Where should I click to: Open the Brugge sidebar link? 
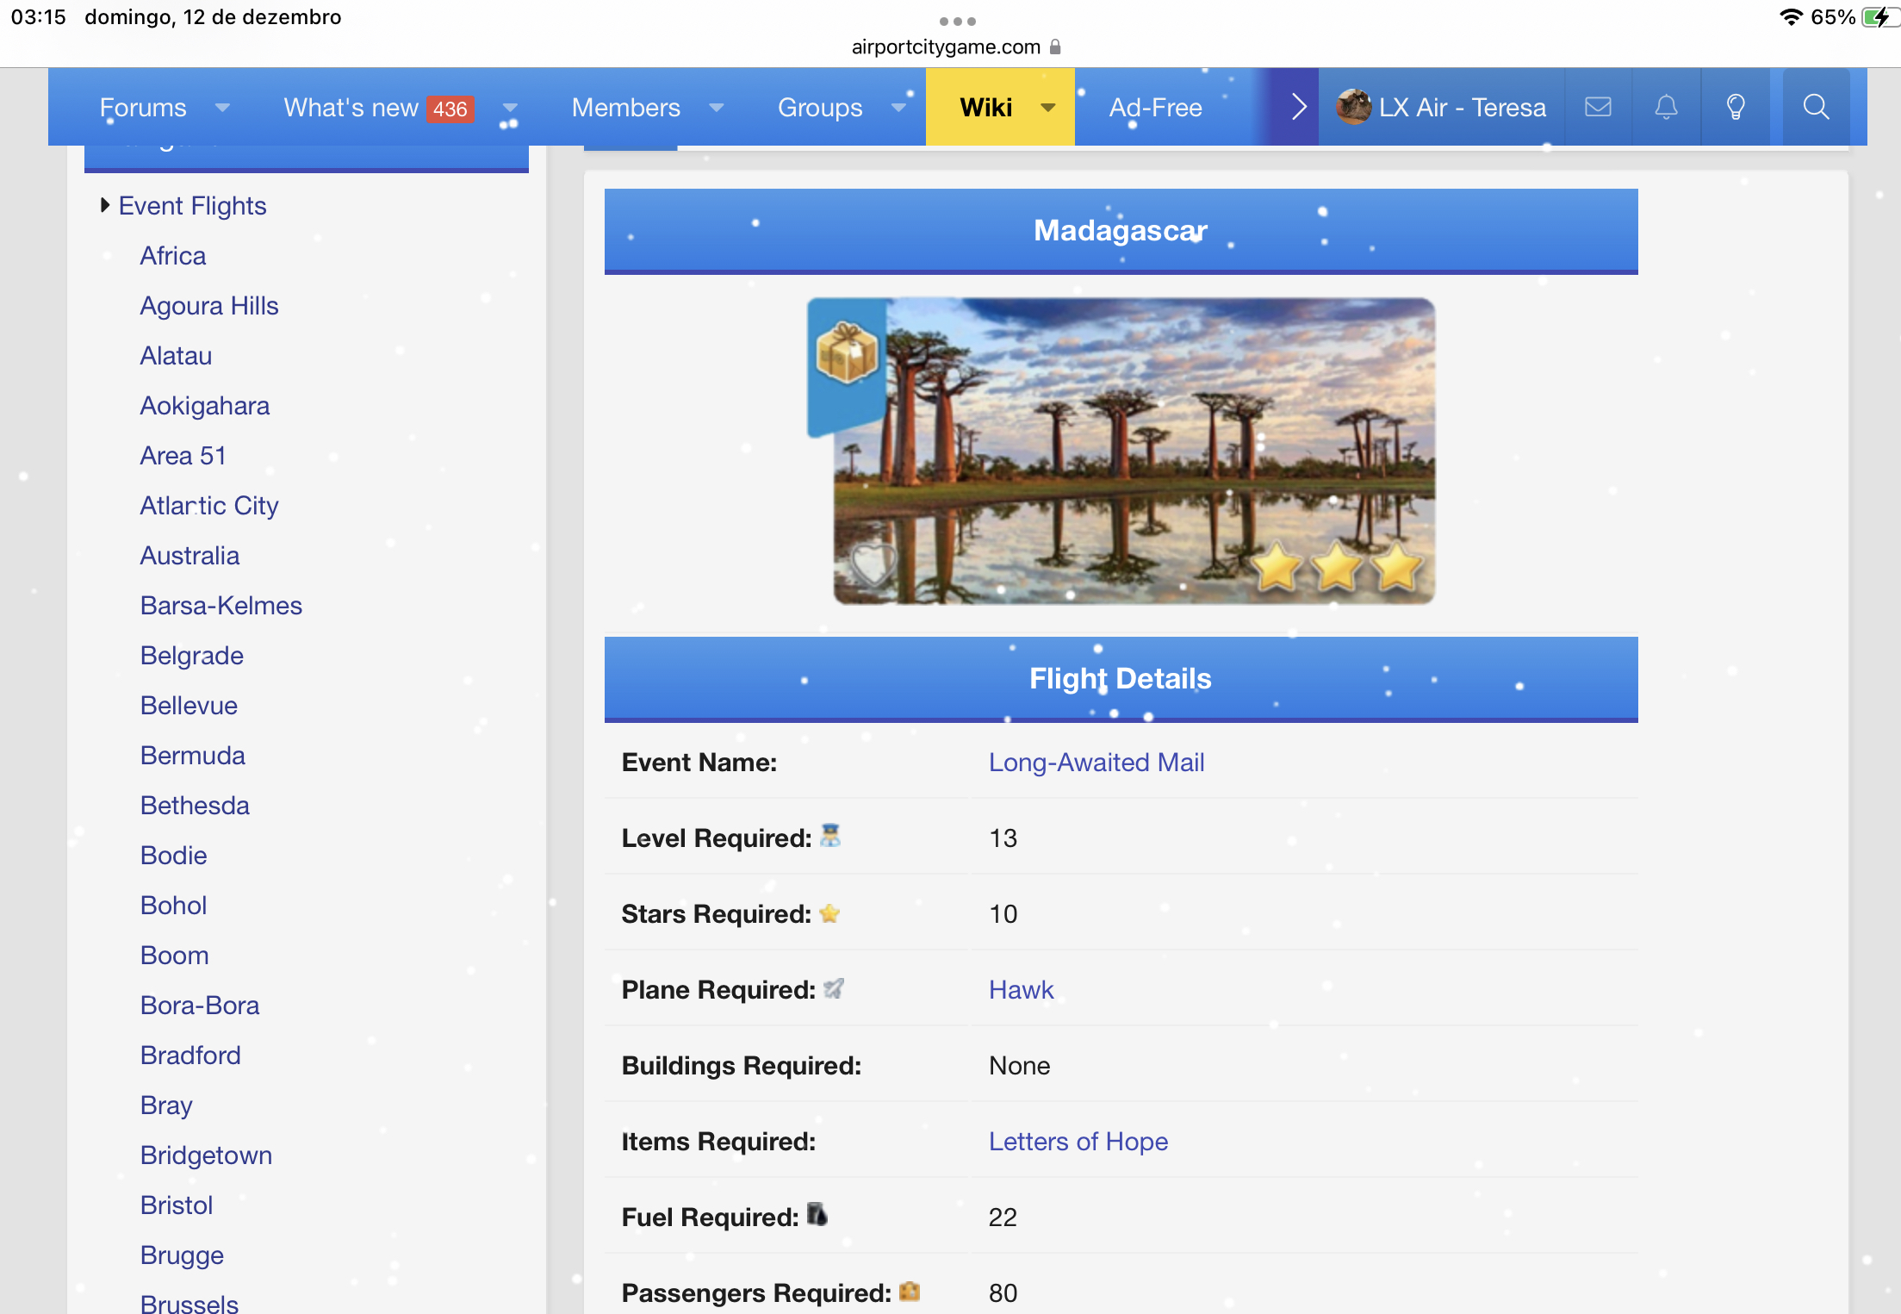[x=182, y=1255]
